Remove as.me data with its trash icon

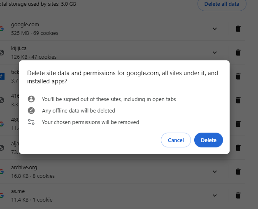(238, 195)
